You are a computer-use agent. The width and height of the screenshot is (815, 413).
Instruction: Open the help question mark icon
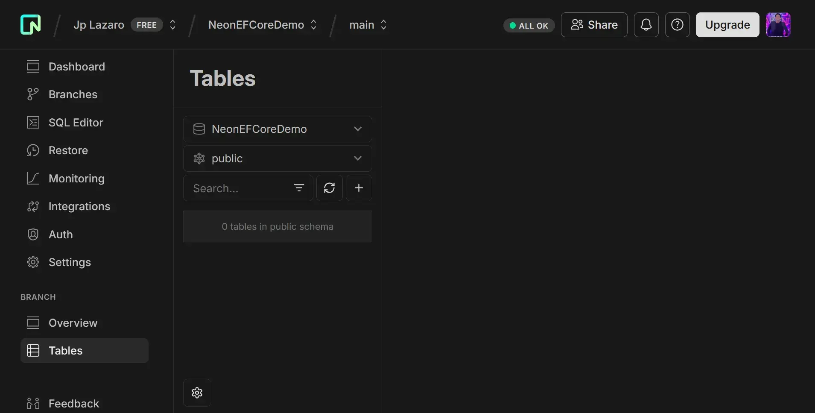(677, 25)
